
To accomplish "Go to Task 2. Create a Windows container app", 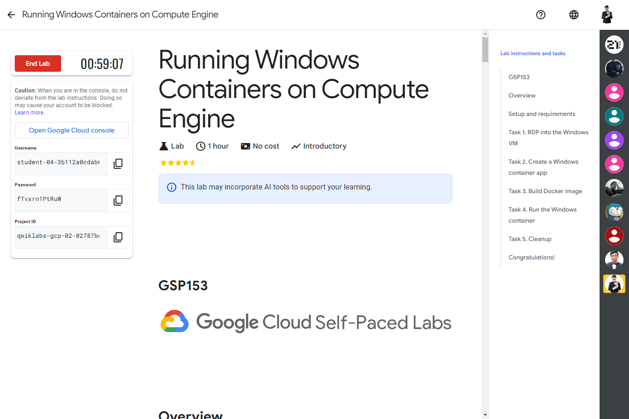I will click(543, 167).
